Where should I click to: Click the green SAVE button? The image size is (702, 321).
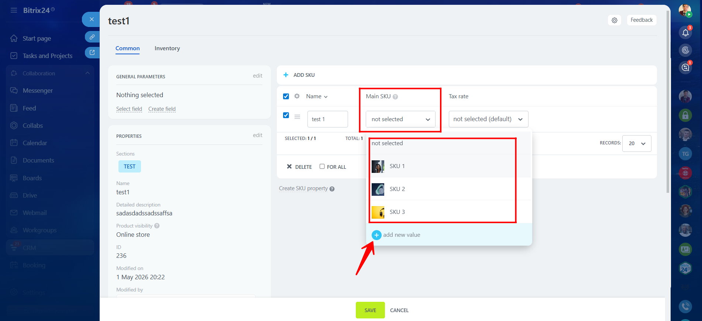point(370,310)
